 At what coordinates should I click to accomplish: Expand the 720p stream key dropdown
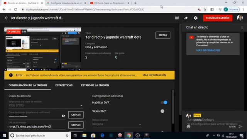(46, 105)
